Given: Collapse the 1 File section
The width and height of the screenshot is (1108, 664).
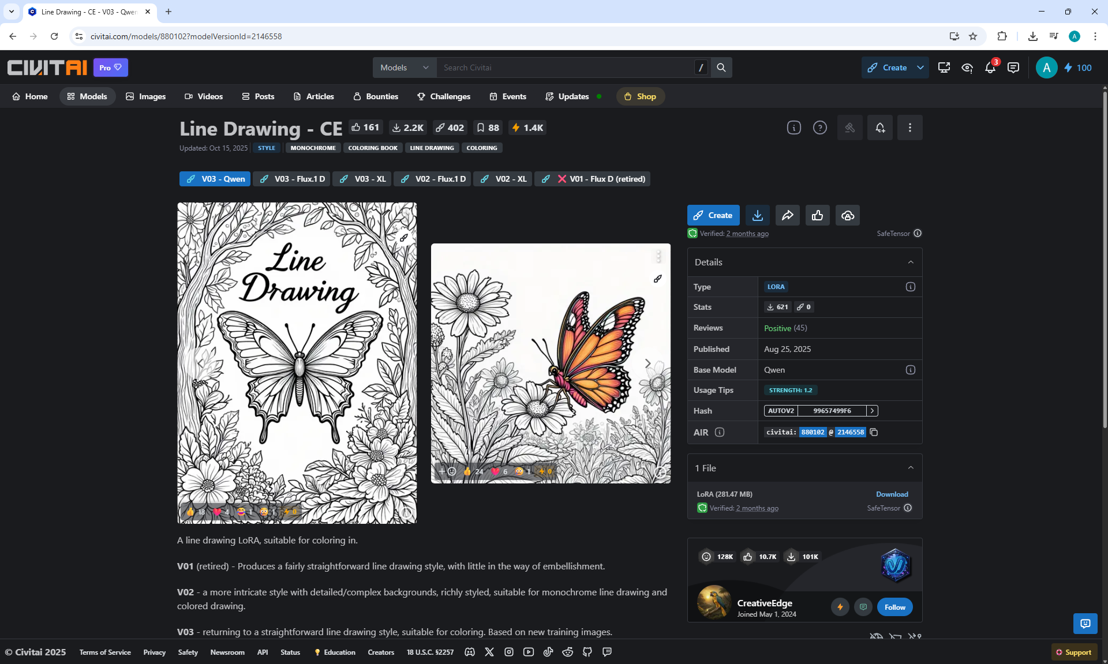Looking at the screenshot, I should (911, 468).
